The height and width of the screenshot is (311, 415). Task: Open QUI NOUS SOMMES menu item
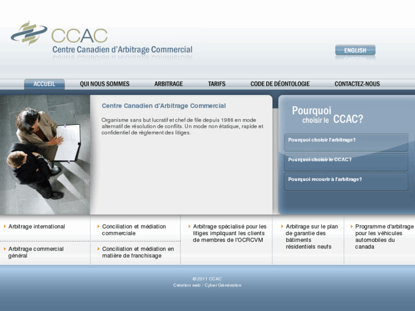click(x=104, y=84)
